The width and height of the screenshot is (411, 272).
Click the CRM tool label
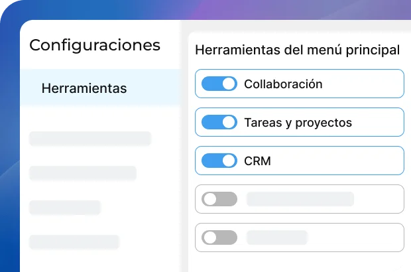click(x=257, y=161)
